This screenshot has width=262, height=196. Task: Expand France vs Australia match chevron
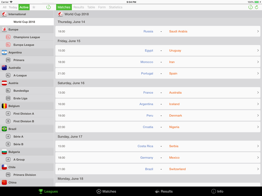click(x=258, y=93)
